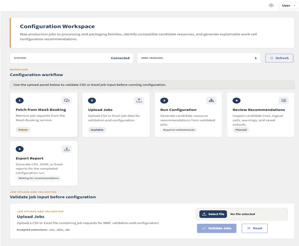Select step 2 number badge
The width and height of the screenshot is (299, 246).
(x=92, y=101)
